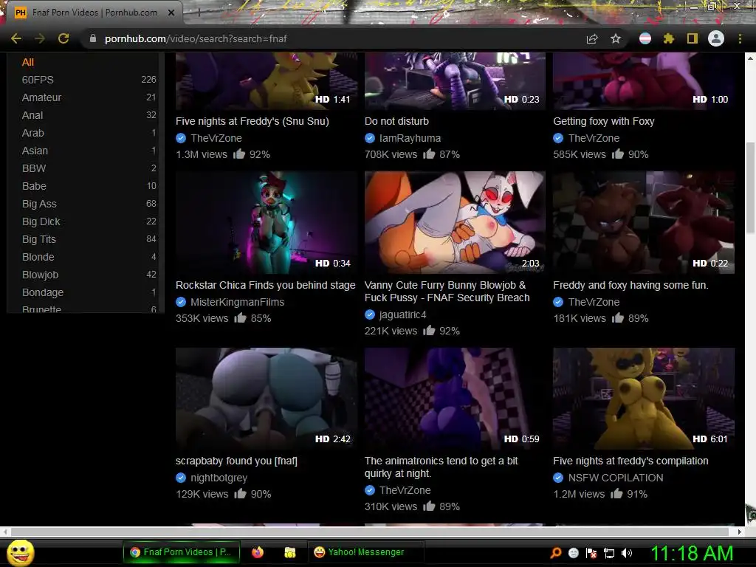Click verified badge beside NSFW COPILATION

pyautogui.click(x=558, y=478)
